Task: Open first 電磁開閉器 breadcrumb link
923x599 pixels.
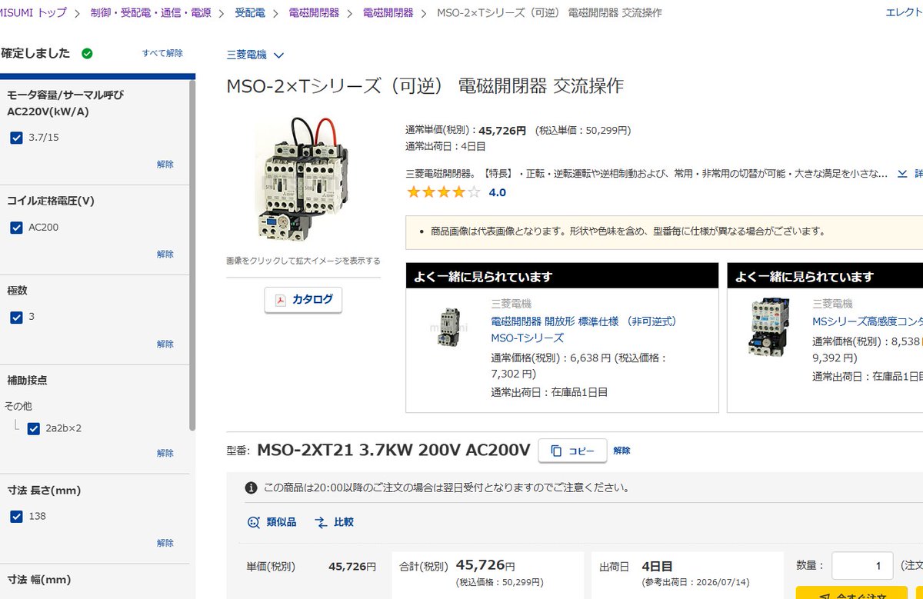Action: point(314,13)
